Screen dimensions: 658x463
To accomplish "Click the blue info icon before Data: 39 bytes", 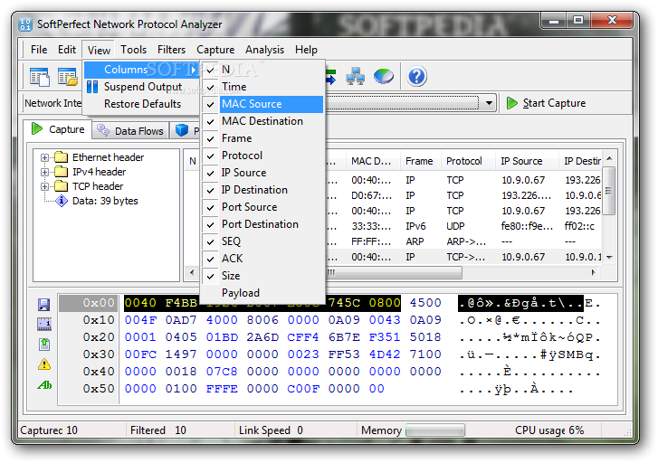I will click(x=62, y=201).
